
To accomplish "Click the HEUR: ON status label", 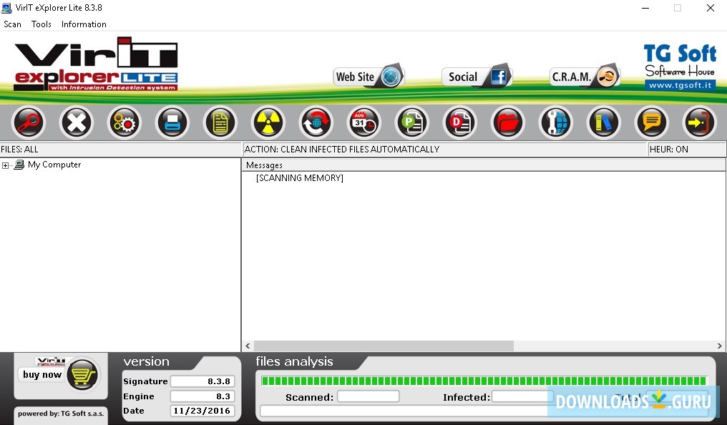I will [x=668, y=150].
